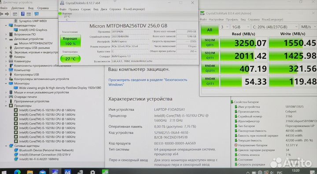Image resolution: width=317 pixels, height=174 pixels.
Task: Open the MB/s unit dropdown
Action: (308, 27)
